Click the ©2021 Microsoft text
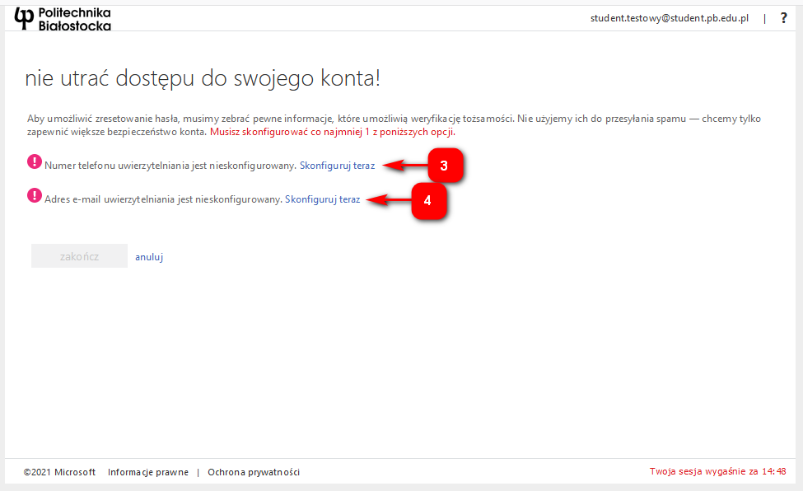The image size is (803, 491). (x=59, y=472)
